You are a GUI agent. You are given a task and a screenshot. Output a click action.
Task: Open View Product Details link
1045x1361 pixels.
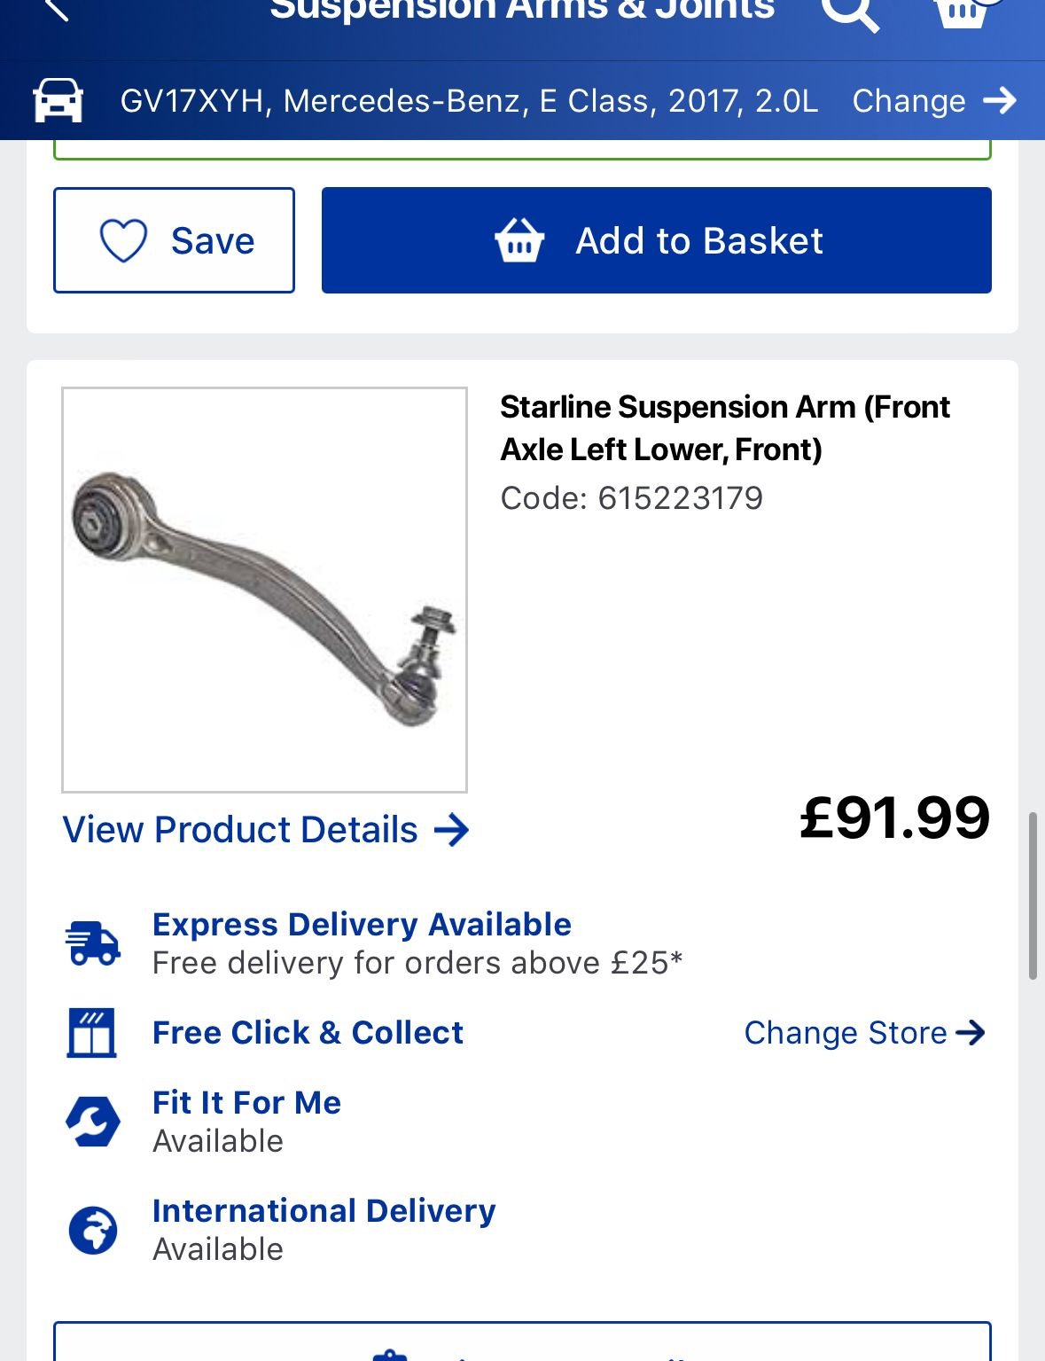click(x=266, y=830)
